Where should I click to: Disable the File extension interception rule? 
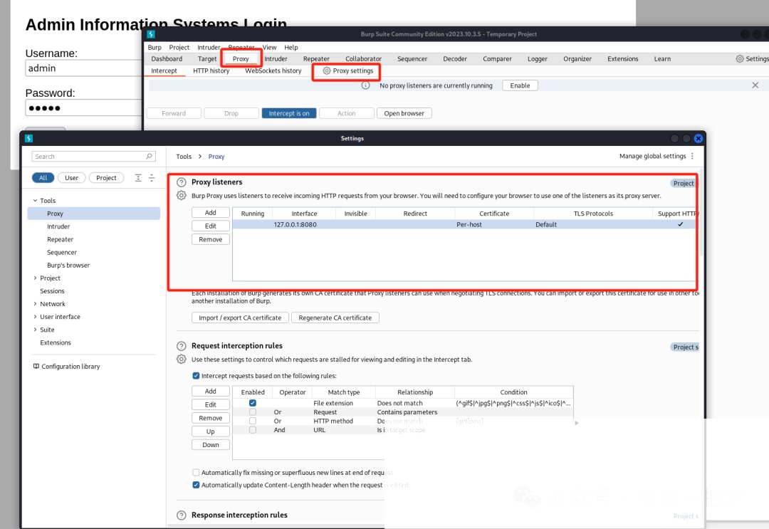click(x=253, y=403)
